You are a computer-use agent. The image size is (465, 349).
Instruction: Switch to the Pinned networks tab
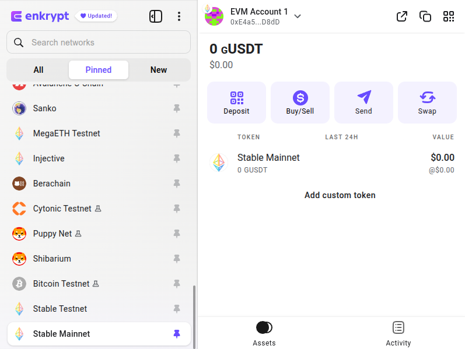(x=99, y=70)
